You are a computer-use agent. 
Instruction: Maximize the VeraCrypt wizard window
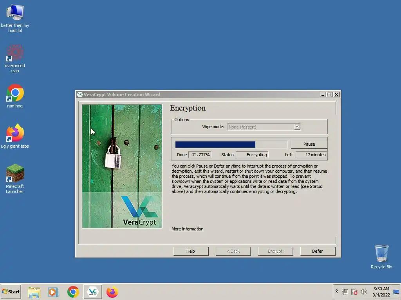click(329, 95)
